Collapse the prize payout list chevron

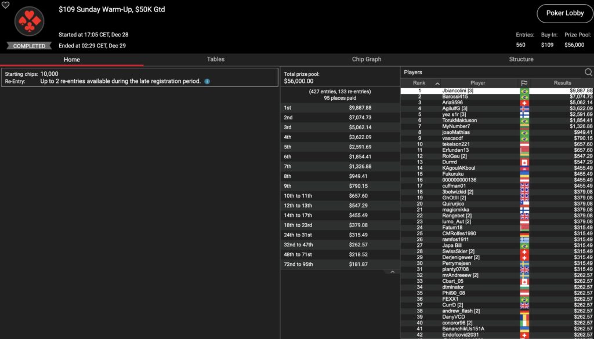tap(392, 272)
